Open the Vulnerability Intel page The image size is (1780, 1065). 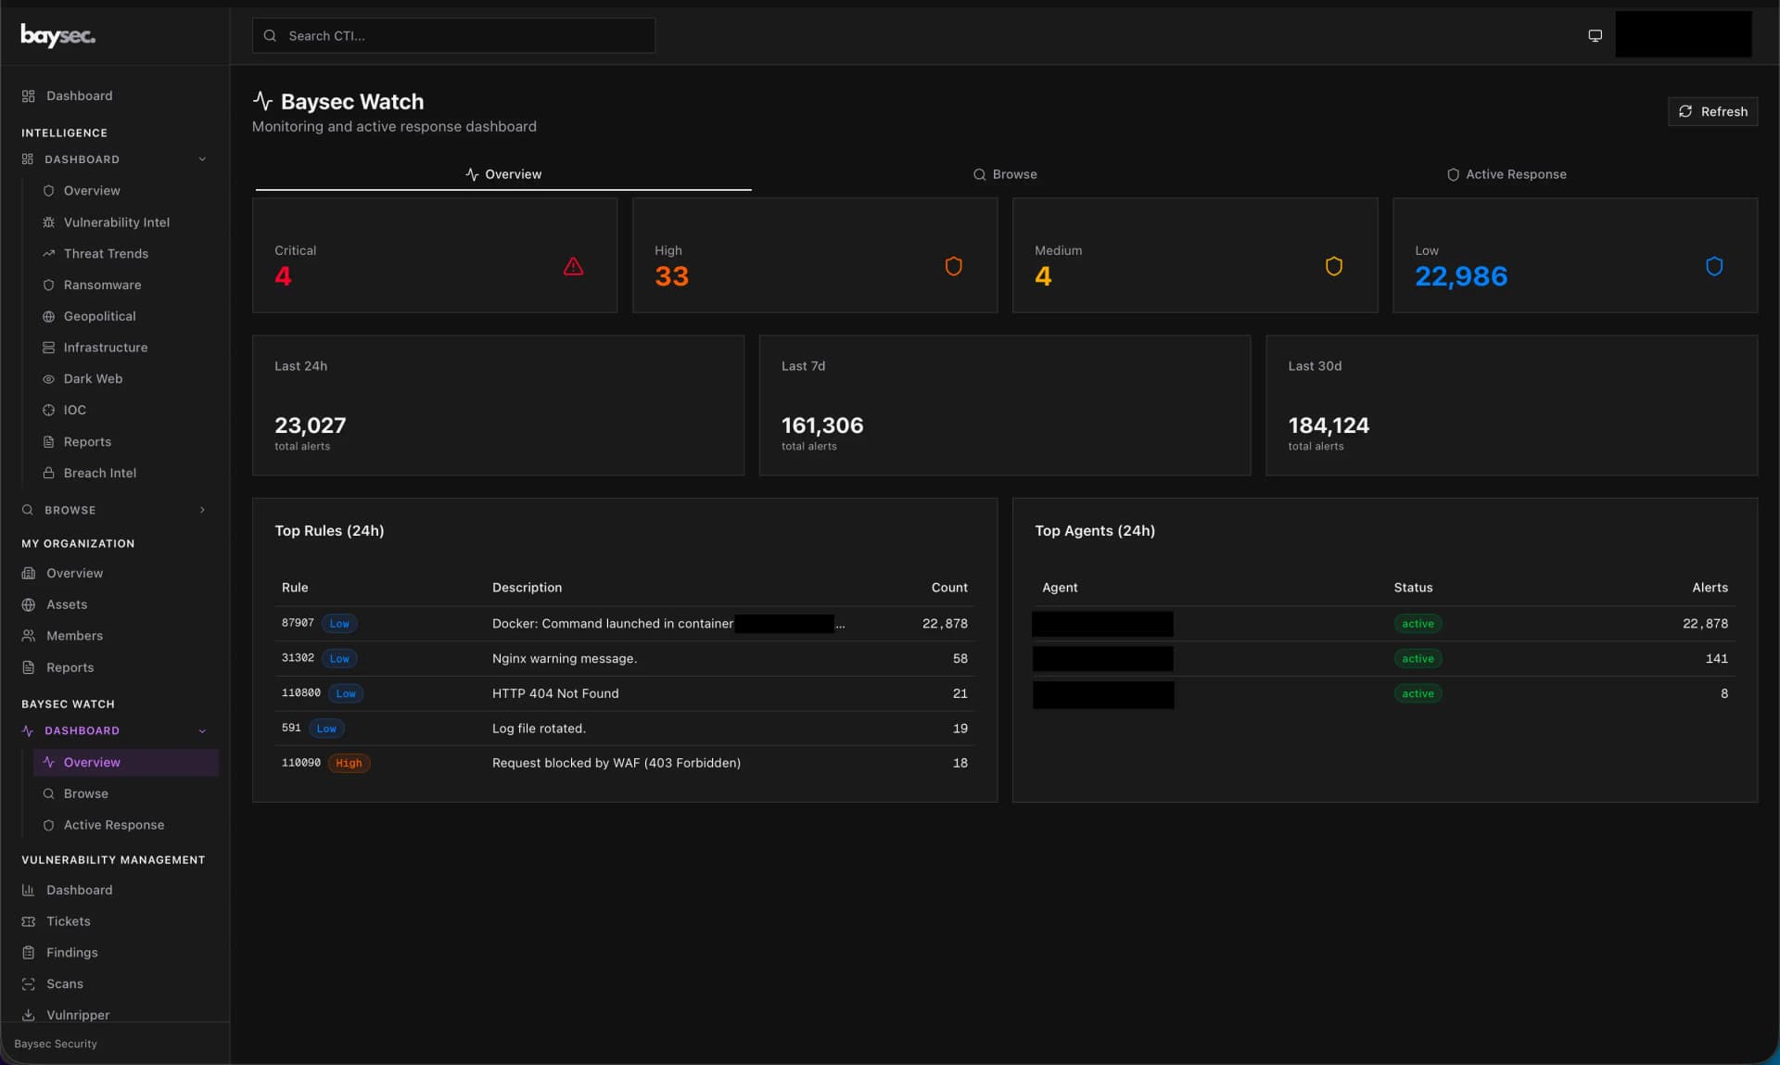116,222
